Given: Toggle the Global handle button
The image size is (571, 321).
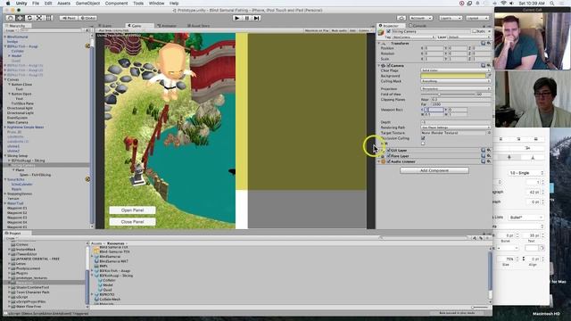Looking at the screenshot, I should [87, 18].
